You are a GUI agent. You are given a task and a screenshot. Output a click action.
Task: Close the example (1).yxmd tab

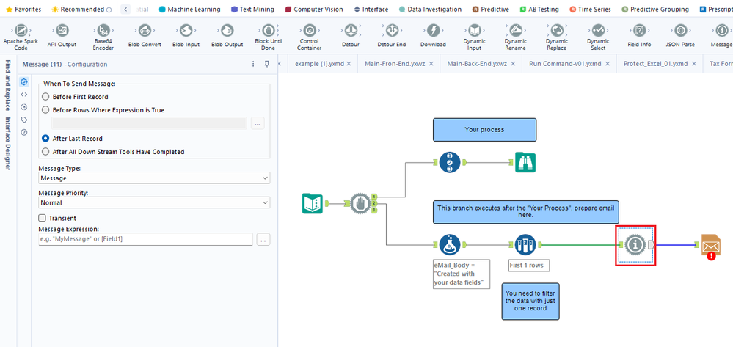pyautogui.click(x=349, y=64)
